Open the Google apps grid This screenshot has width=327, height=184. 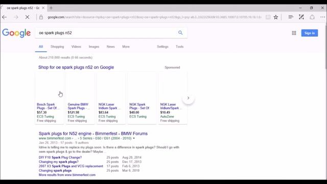[x=294, y=33]
